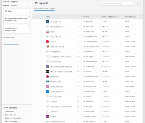Click Clone this view option
Screen dimensions: 145x123
pos(11,115)
